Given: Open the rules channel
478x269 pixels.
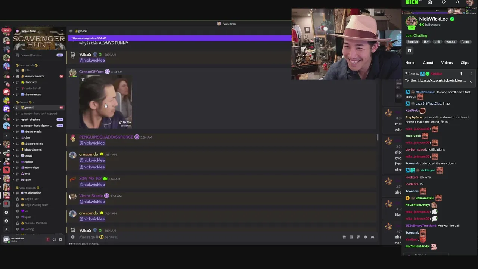Looking at the screenshot, I should [27, 70].
